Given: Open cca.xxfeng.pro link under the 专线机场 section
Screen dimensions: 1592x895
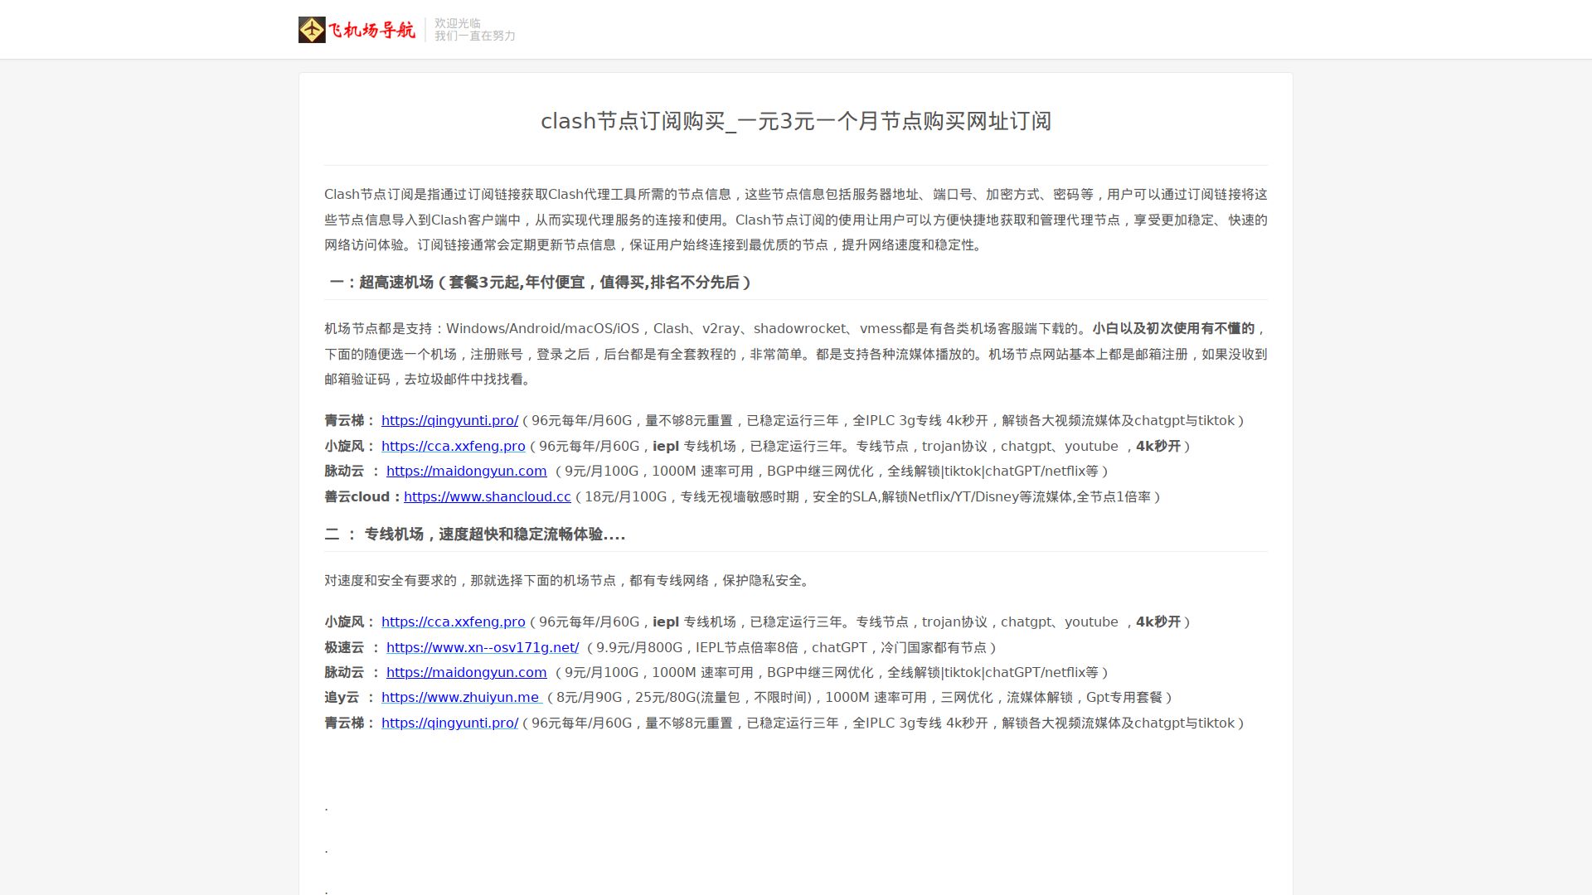Looking at the screenshot, I should (x=453, y=622).
